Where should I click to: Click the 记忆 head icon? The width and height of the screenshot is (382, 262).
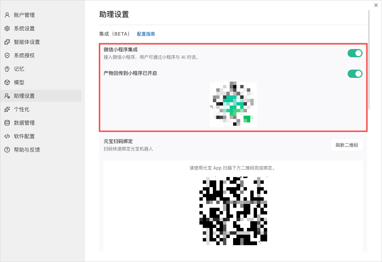pos(7,69)
